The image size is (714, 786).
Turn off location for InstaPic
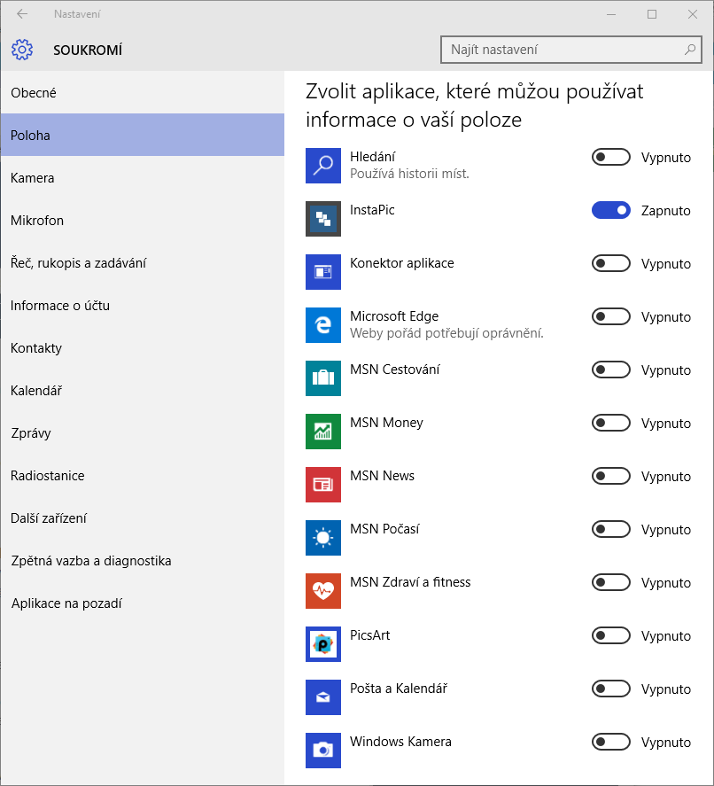(x=610, y=210)
